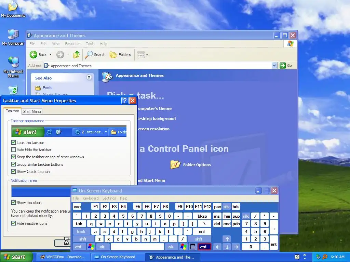The image size is (350, 262).
Task: Click the space bar on the On-Screen Keyboard
Action: tap(137, 247)
